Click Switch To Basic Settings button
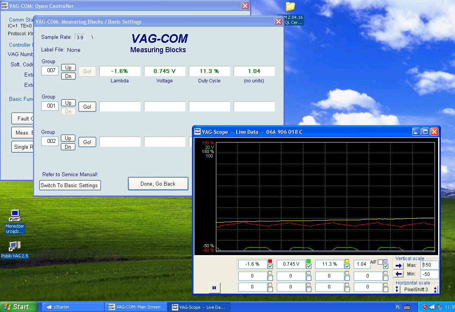 (x=70, y=185)
